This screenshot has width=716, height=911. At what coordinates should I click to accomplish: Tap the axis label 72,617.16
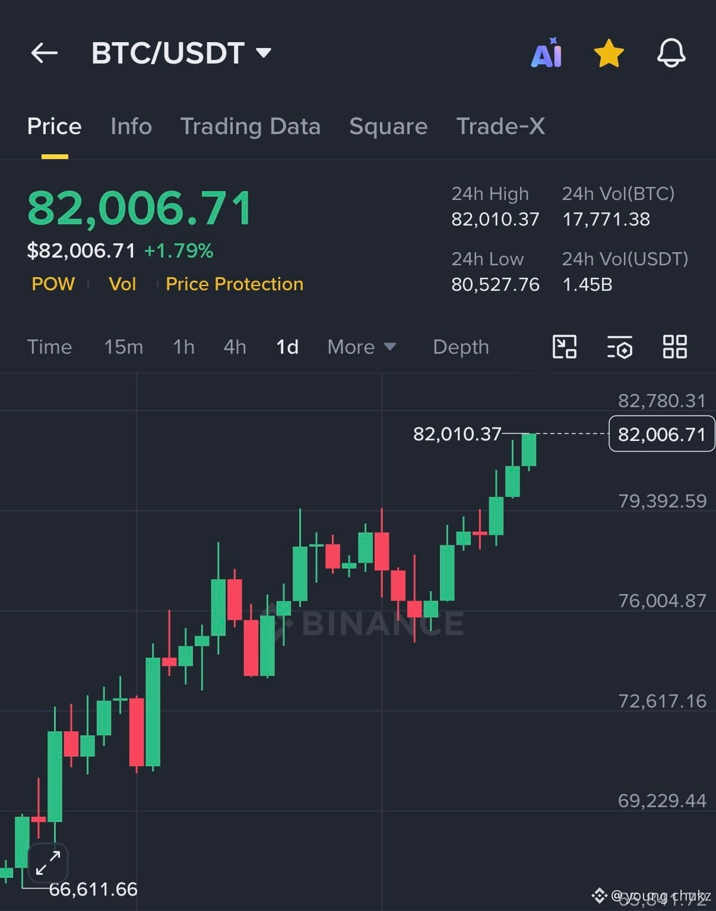point(663,701)
